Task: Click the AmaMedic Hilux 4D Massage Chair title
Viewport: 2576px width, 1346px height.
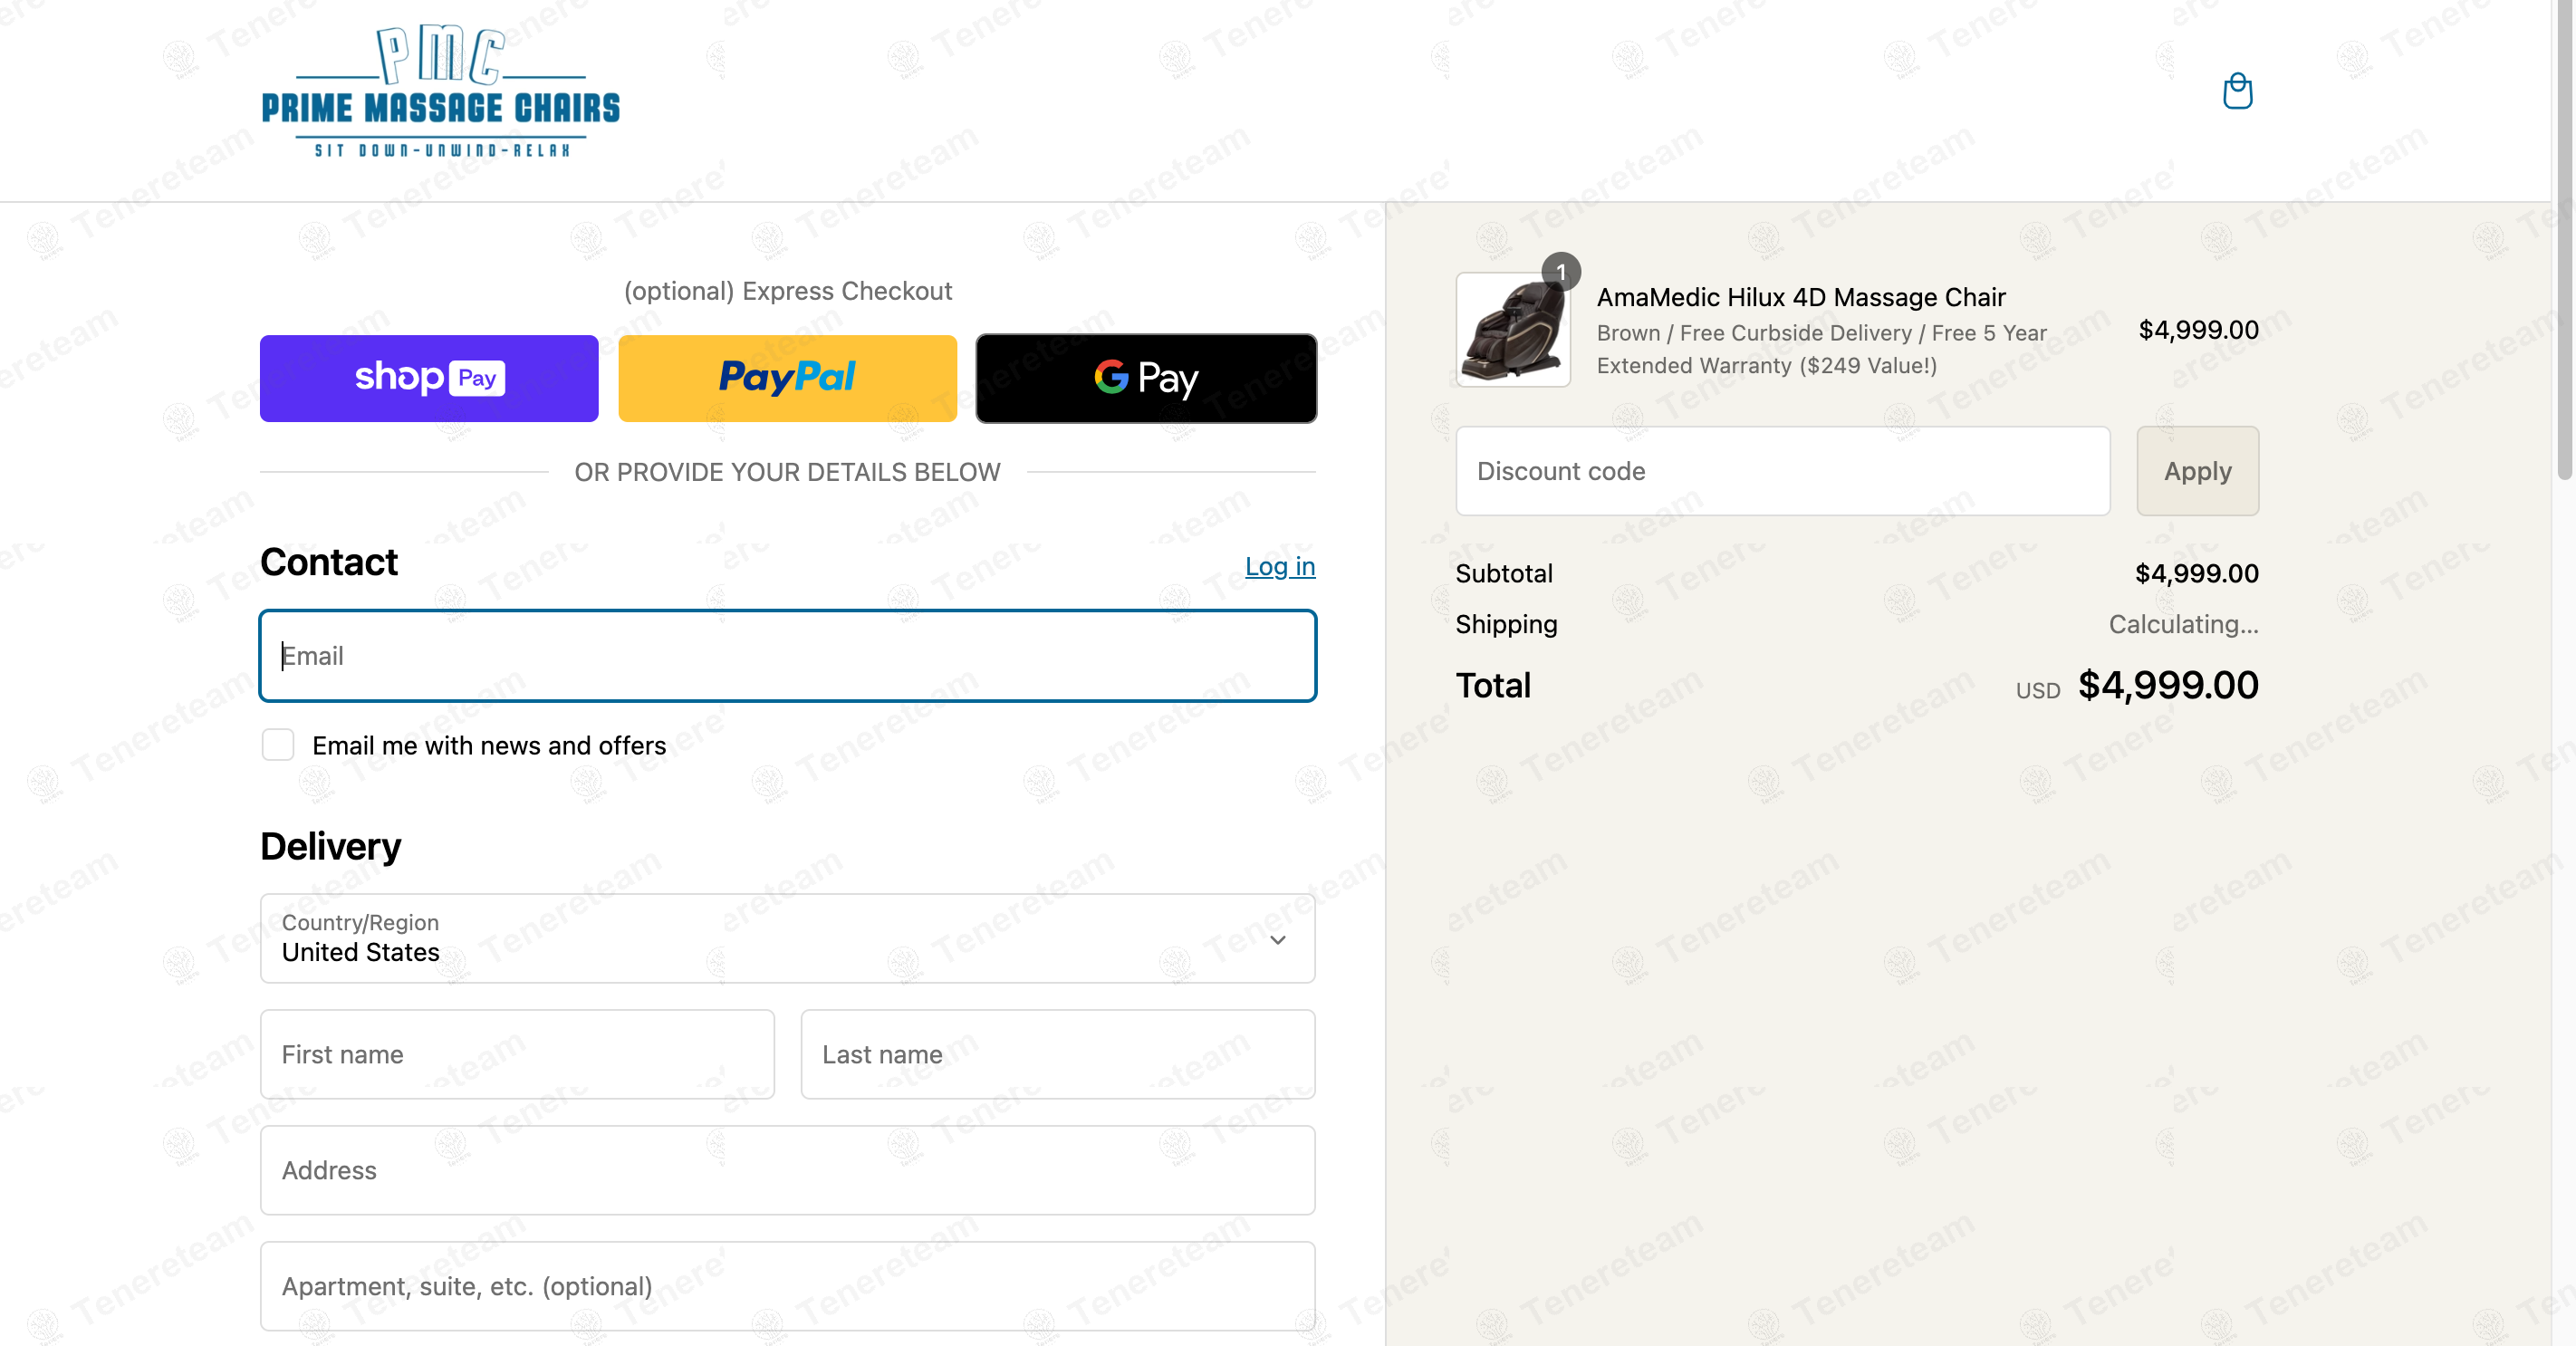Action: pos(1801,297)
